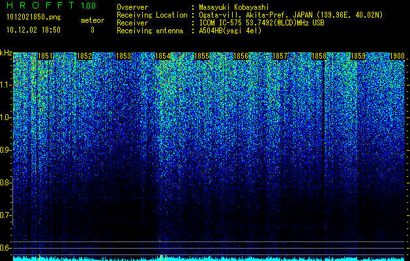Click the 1855 time marker

[x=202, y=56]
